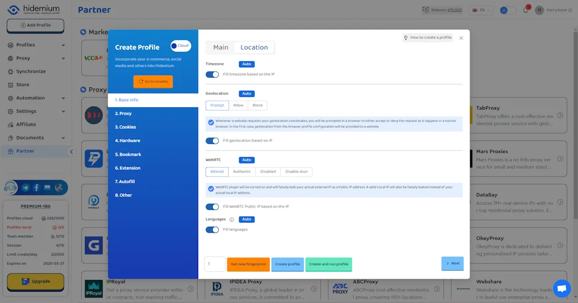Expand the Documents menu chevron
The image size is (578, 303).
[x=63, y=138]
